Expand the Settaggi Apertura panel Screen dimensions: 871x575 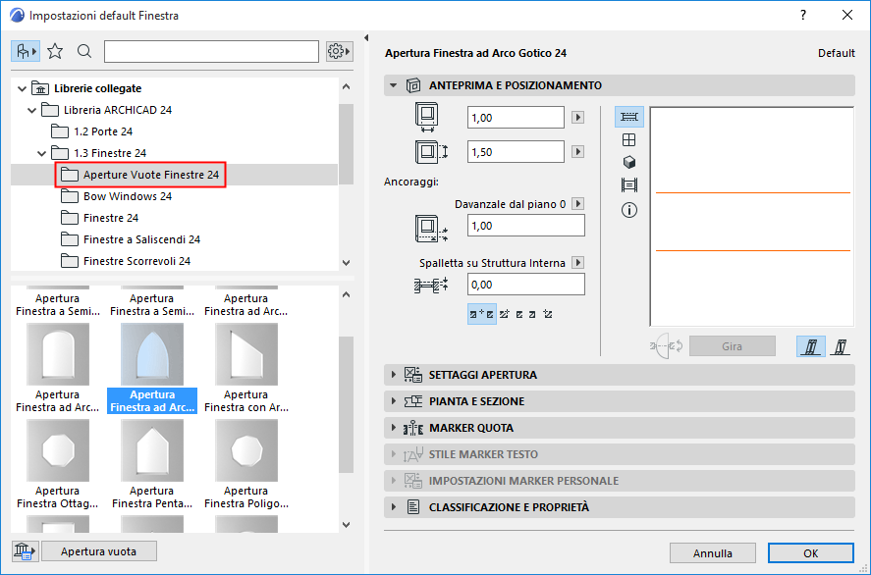pos(394,375)
